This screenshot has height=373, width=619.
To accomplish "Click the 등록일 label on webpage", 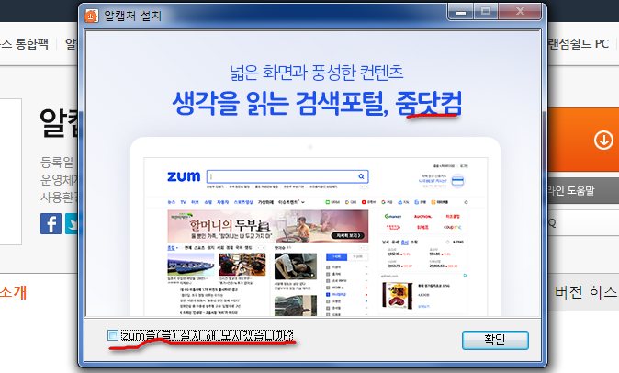I will point(57,162).
